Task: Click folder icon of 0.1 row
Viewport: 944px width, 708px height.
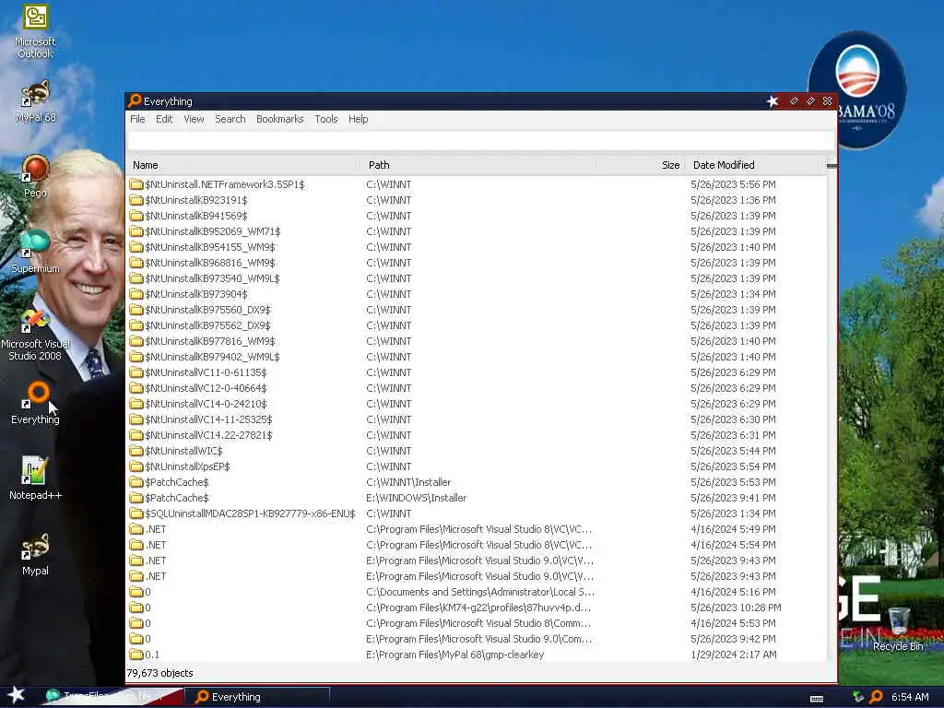Action: click(x=136, y=654)
